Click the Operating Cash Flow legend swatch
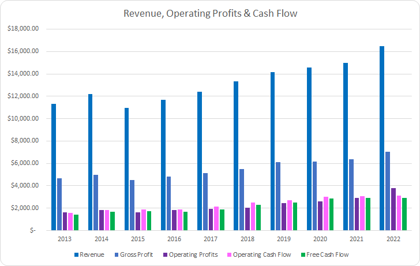This screenshot has width=420, height=266. click(229, 255)
